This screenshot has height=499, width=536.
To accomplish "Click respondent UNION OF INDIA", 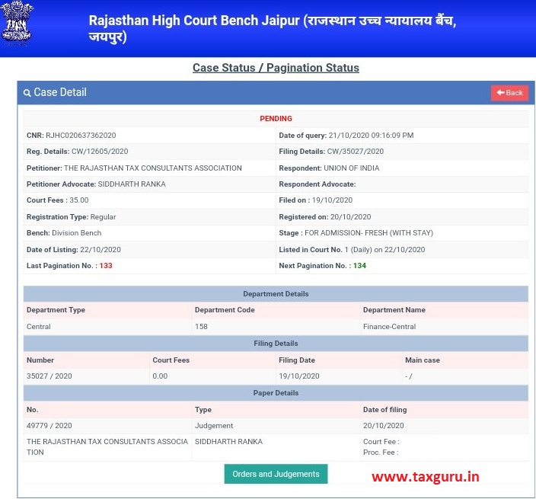I will coord(352,168).
